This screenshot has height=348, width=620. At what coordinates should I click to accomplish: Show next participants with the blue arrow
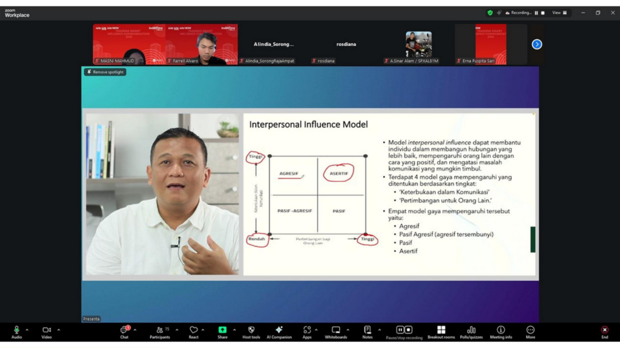pos(536,44)
